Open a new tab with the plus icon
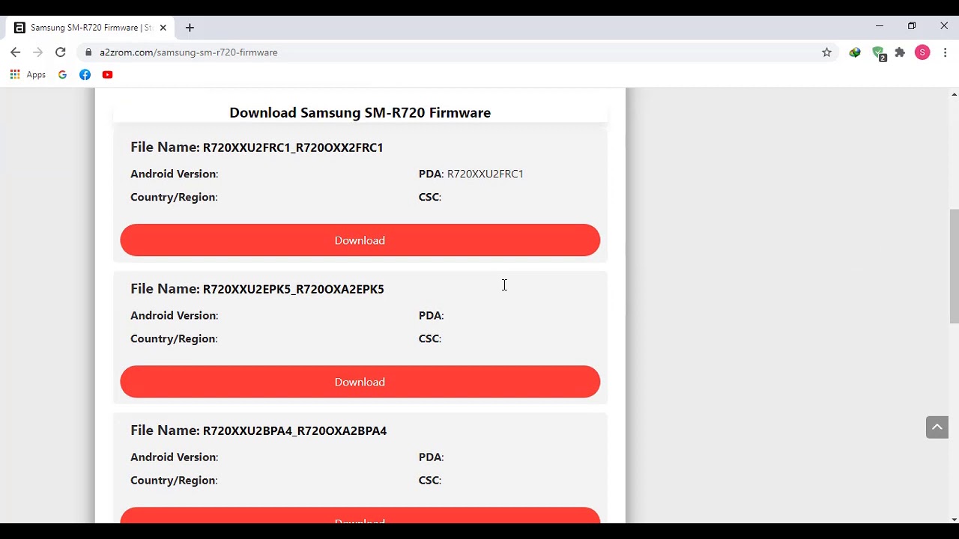This screenshot has width=959, height=539. click(190, 28)
